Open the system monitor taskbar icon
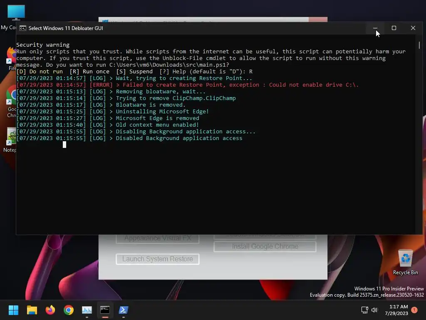426x320 pixels. click(x=87, y=310)
